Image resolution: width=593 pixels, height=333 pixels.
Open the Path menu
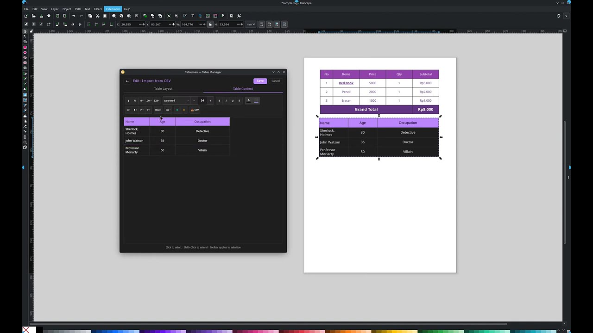78,9
